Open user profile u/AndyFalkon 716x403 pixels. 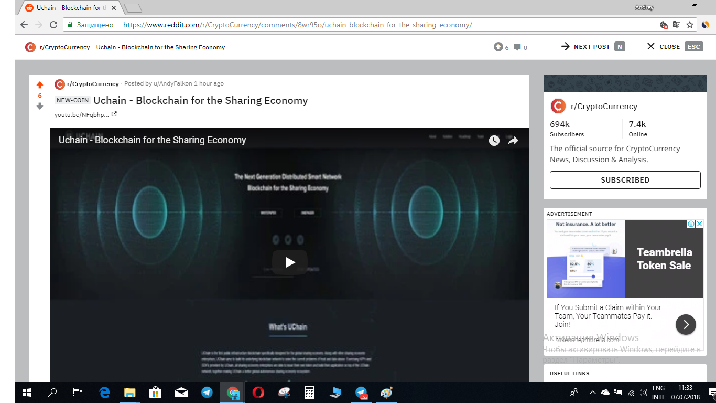(x=172, y=84)
